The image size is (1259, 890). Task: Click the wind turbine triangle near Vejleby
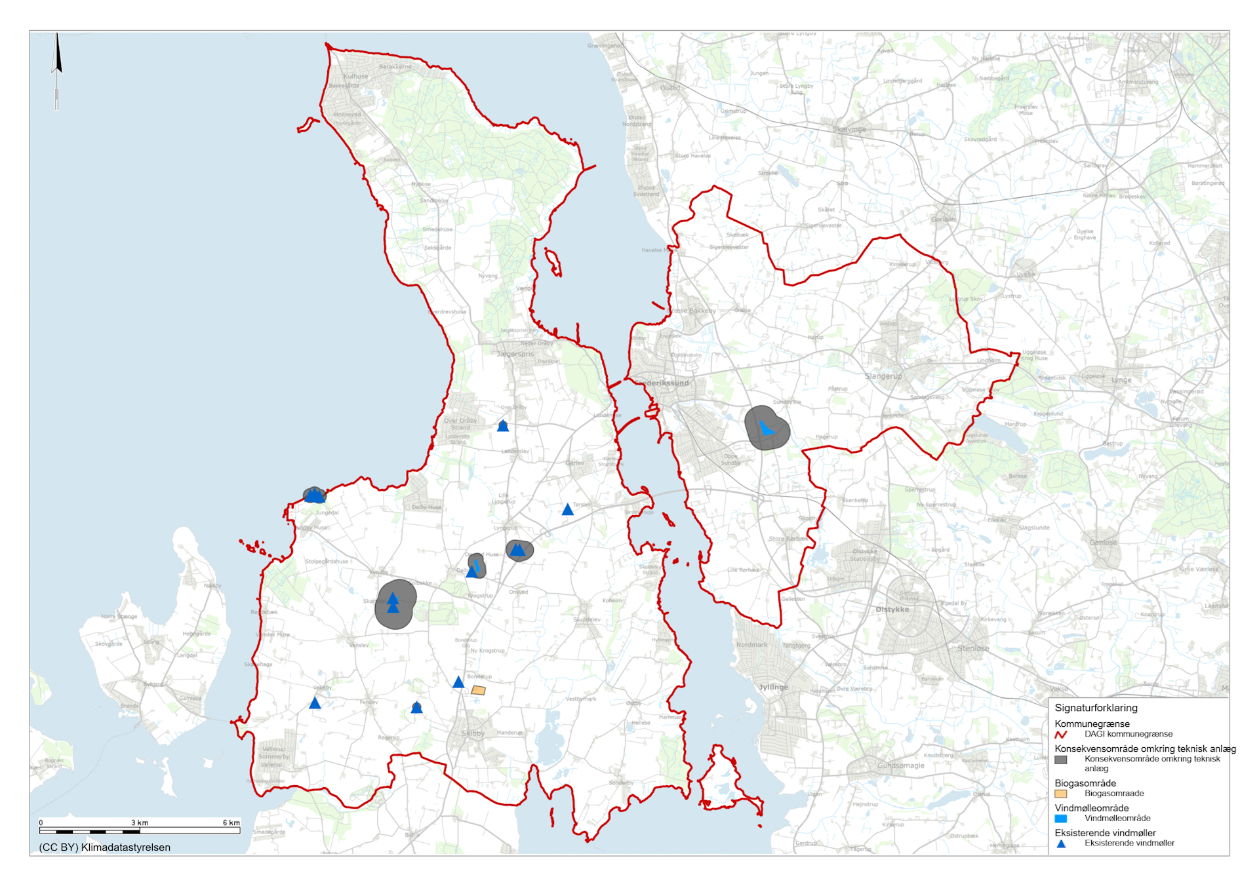[x=315, y=703]
